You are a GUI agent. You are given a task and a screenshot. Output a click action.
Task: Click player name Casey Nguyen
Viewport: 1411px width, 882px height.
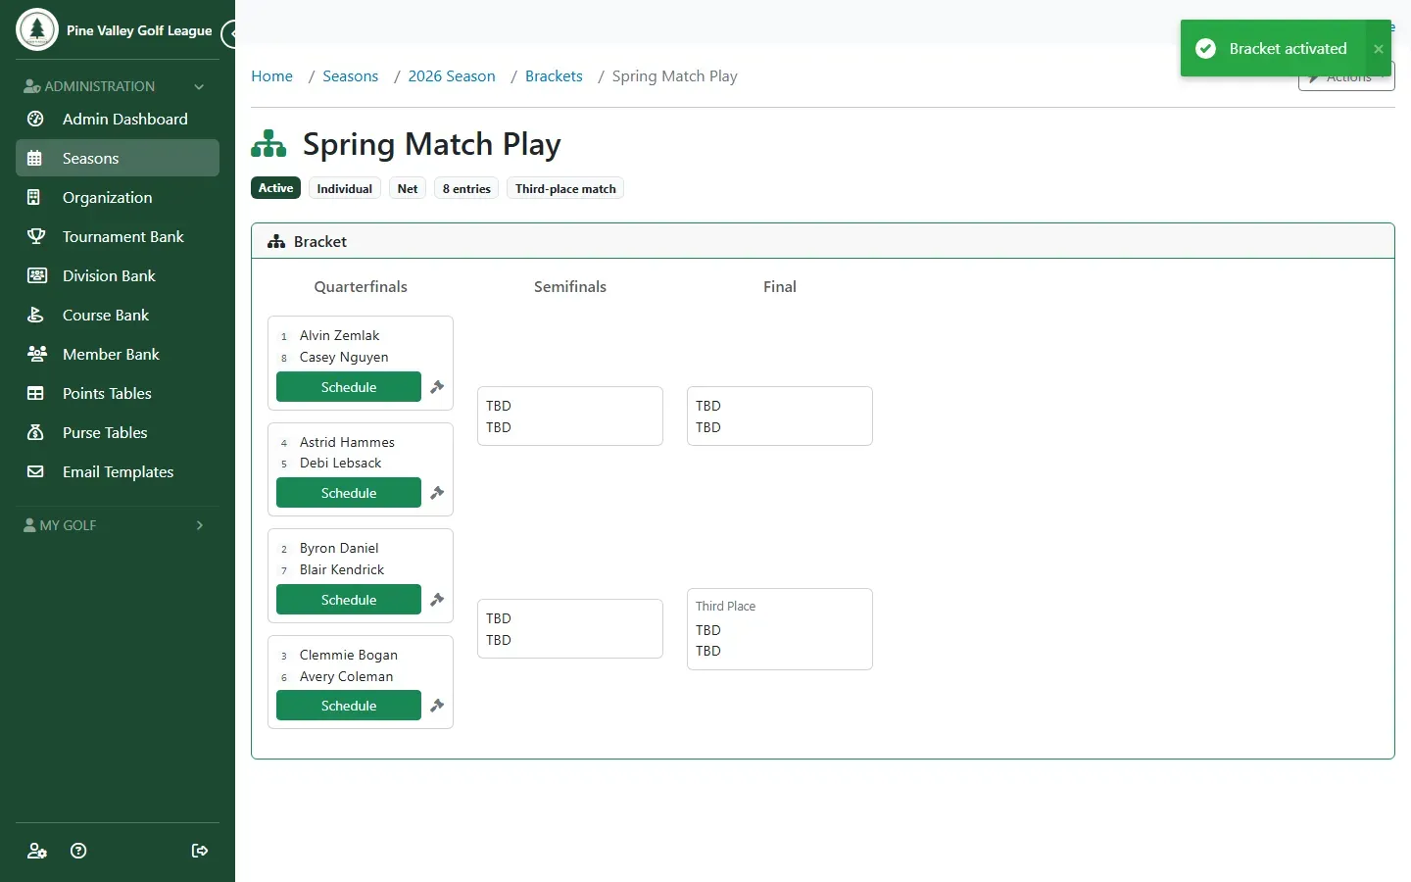click(344, 357)
